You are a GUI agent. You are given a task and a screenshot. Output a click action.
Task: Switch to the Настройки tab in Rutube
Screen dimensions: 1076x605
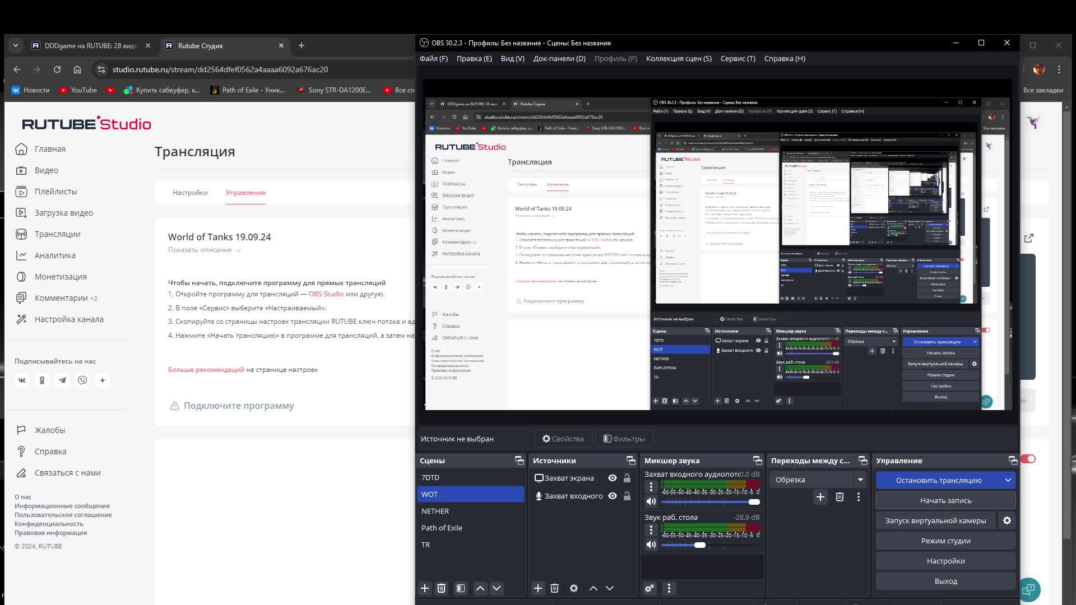[190, 192]
